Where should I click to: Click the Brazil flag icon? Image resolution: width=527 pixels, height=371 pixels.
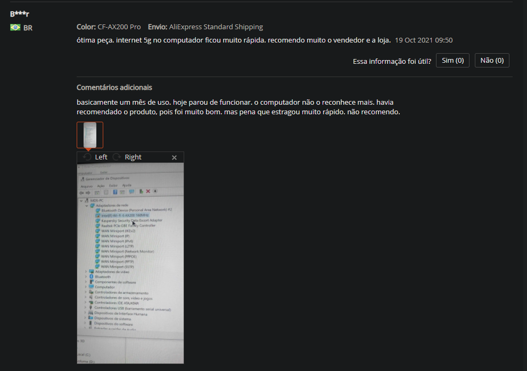click(x=15, y=28)
